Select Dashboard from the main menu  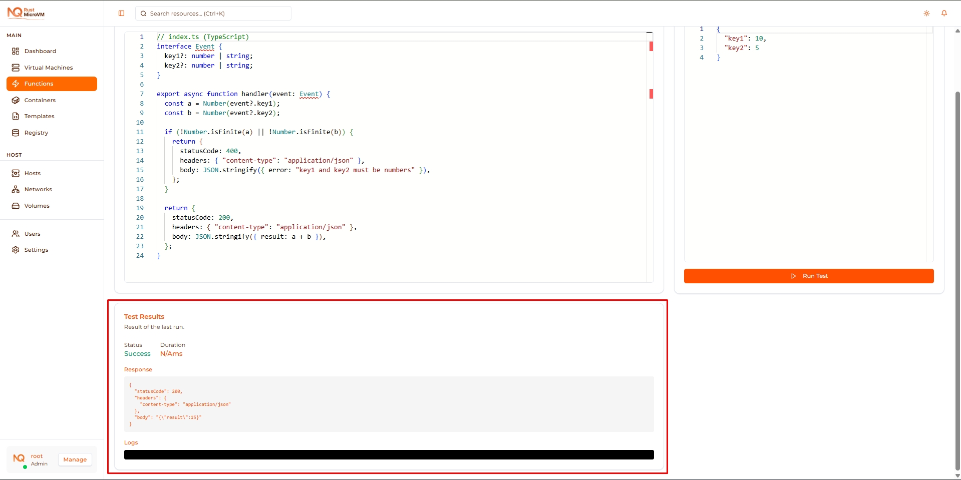click(x=40, y=51)
